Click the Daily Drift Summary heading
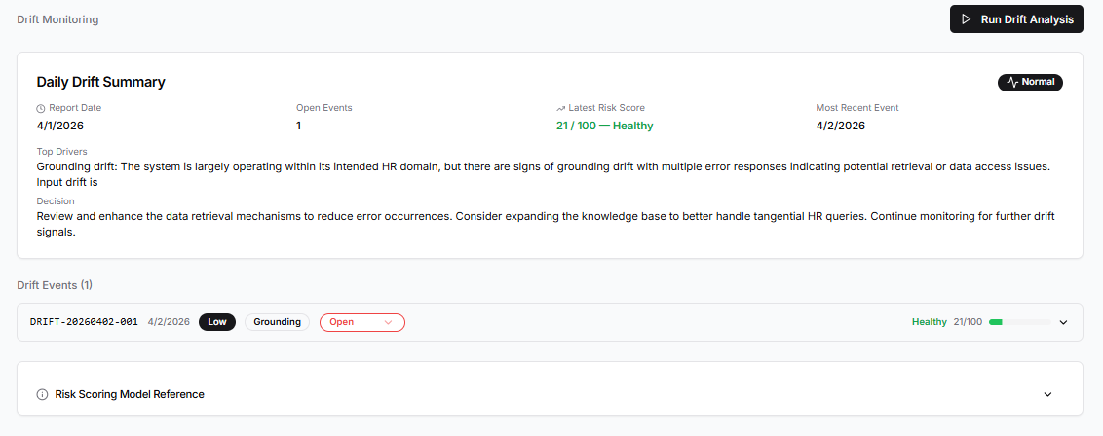This screenshot has height=436, width=1103. (x=100, y=82)
